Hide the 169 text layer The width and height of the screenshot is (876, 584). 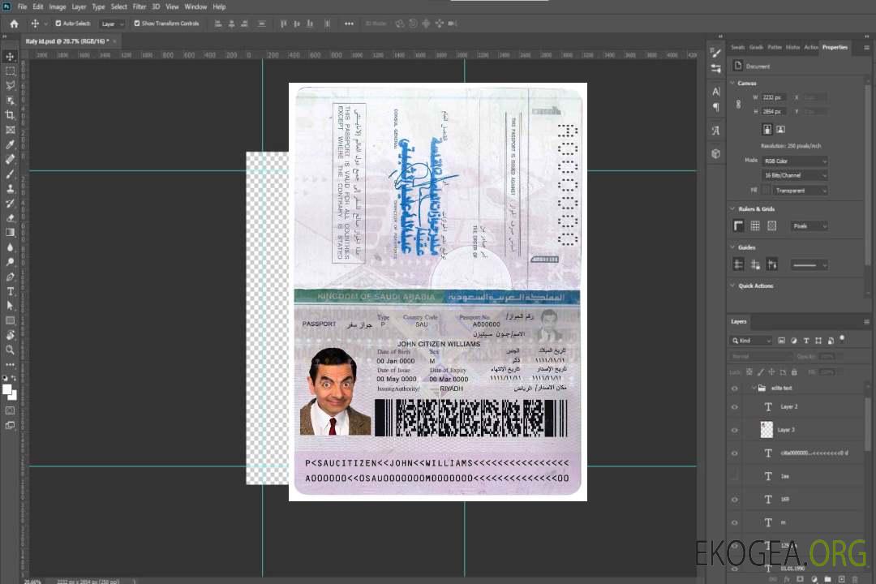[735, 500]
